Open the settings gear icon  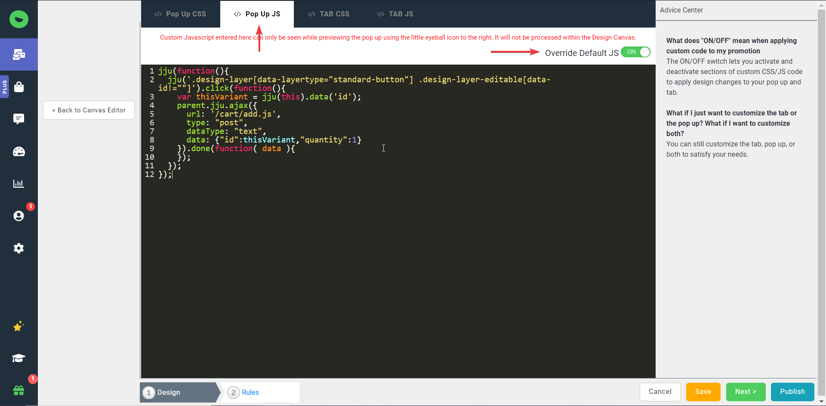pyautogui.click(x=18, y=248)
